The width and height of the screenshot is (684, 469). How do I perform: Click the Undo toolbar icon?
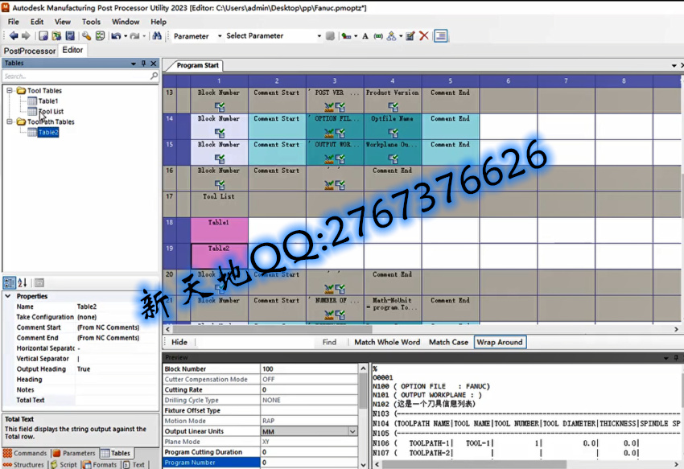[x=116, y=35]
